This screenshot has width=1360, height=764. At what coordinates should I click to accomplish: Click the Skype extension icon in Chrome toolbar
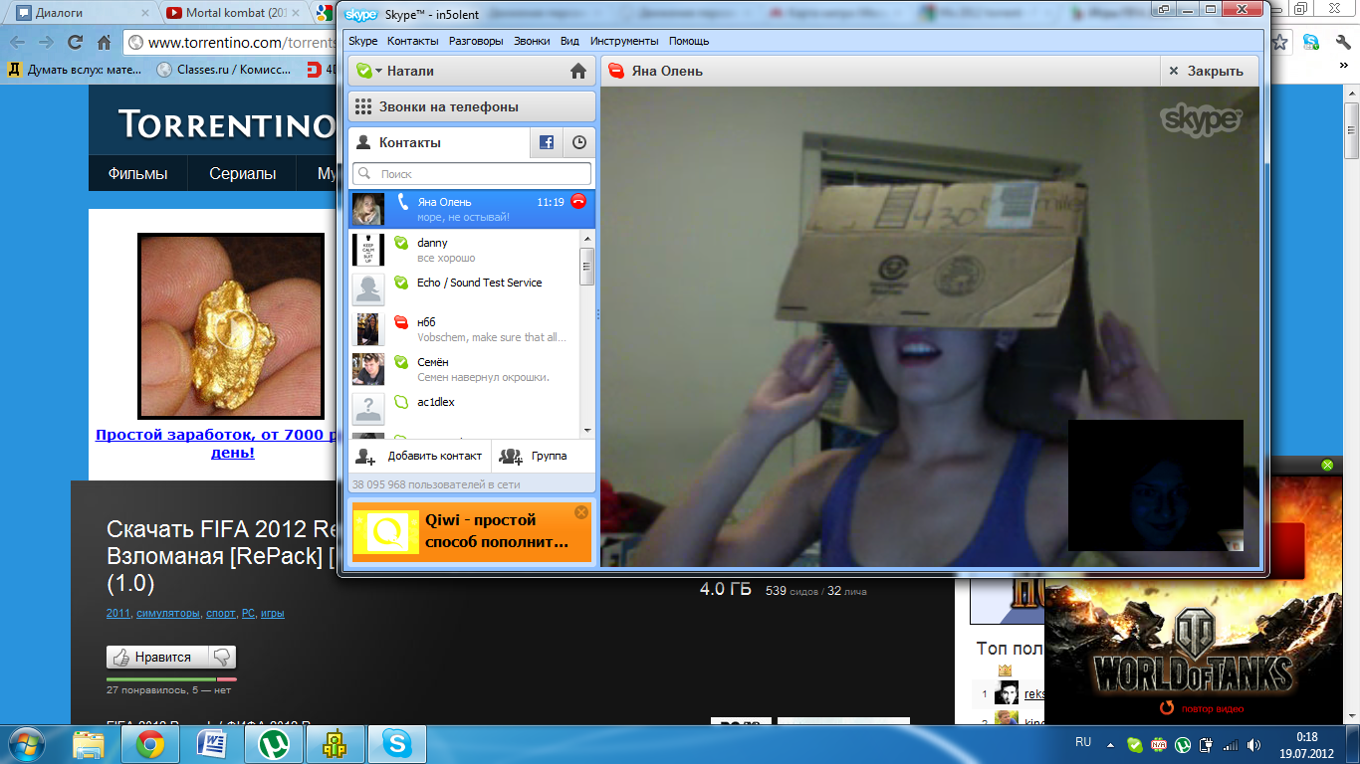click(x=1311, y=42)
